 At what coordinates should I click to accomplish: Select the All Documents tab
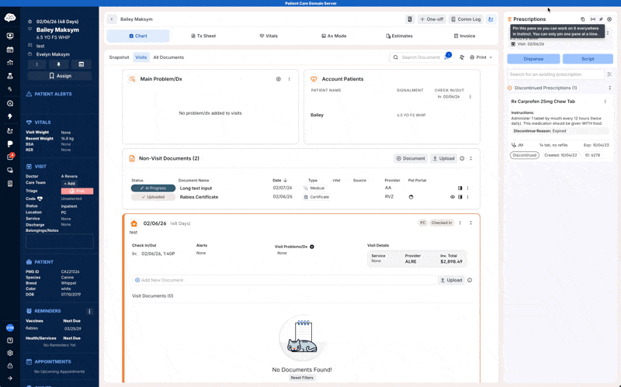point(168,57)
